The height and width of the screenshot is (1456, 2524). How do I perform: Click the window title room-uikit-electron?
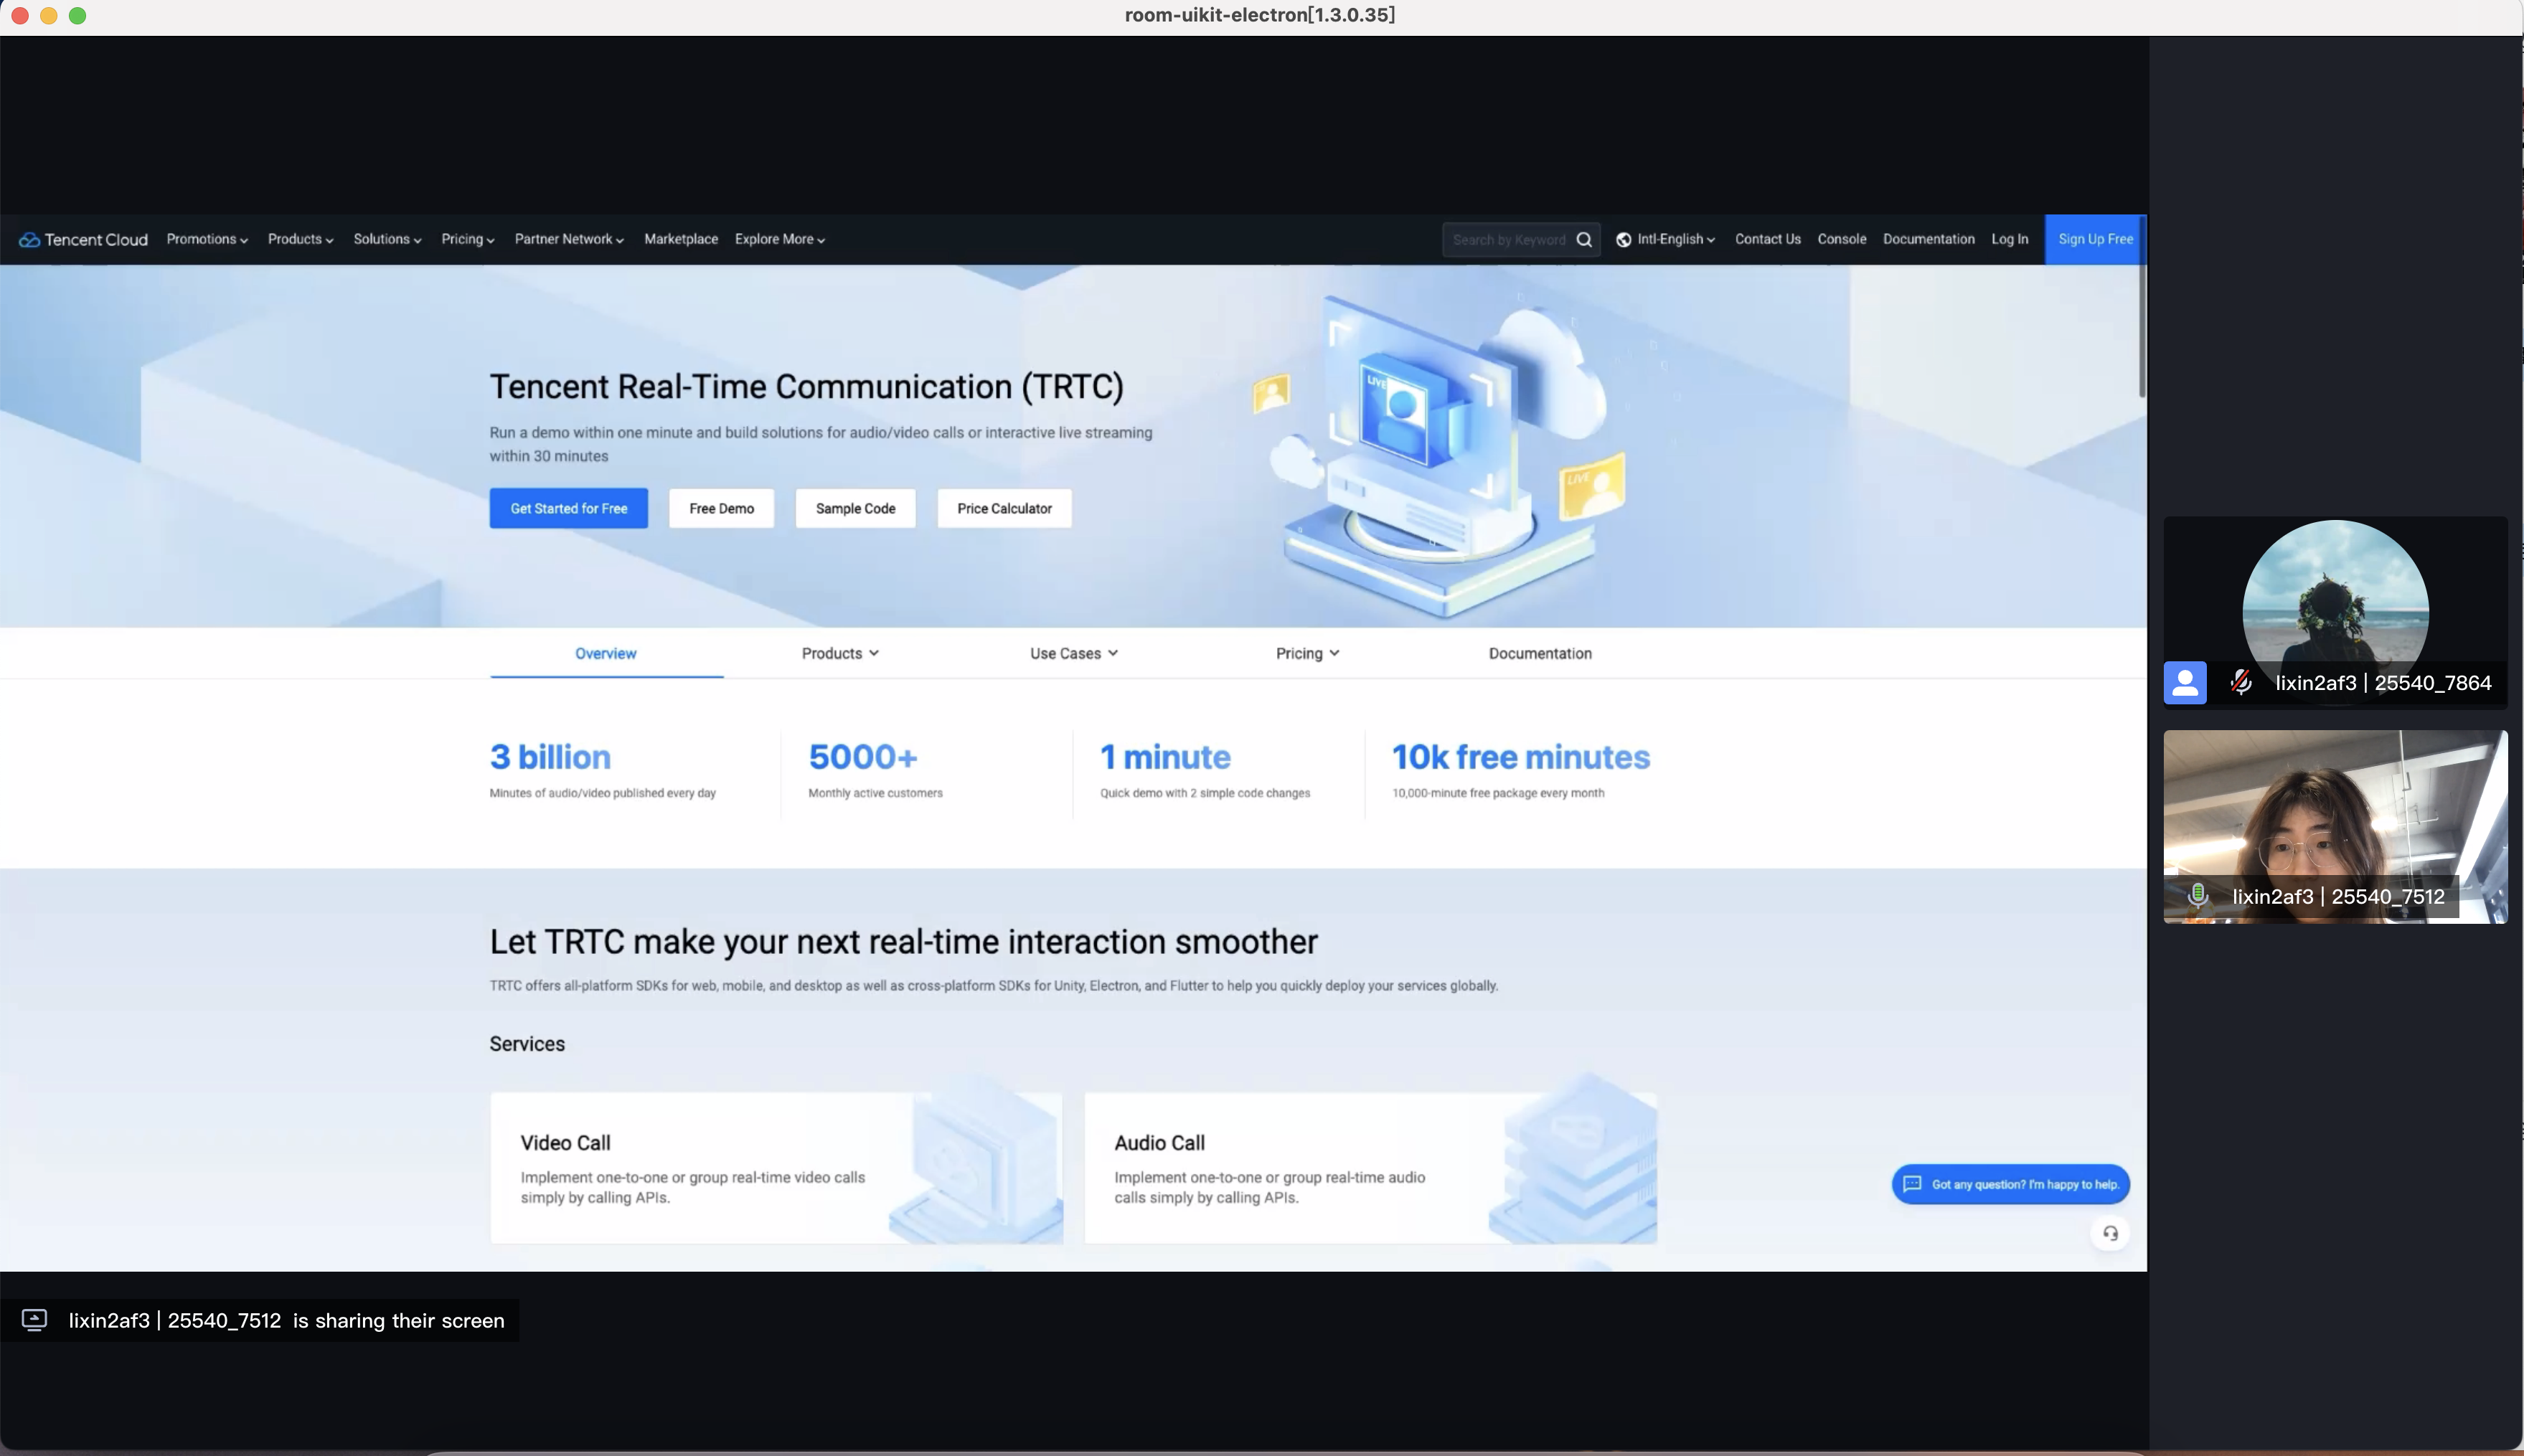1260,15
